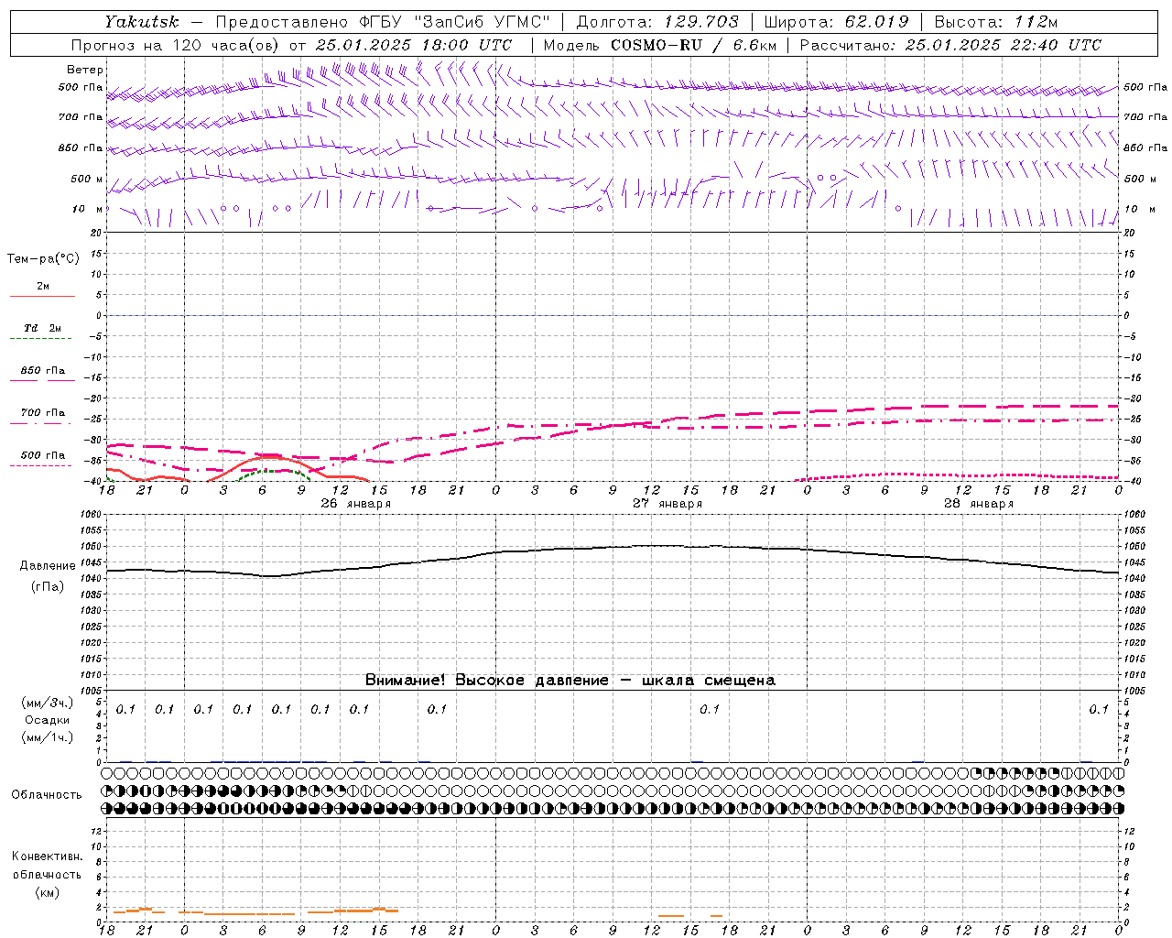The height and width of the screenshot is (938, 1172).
Task: Click the forecast start "25.01.2025 18:00 UTC"
Action: pos(413,45)
